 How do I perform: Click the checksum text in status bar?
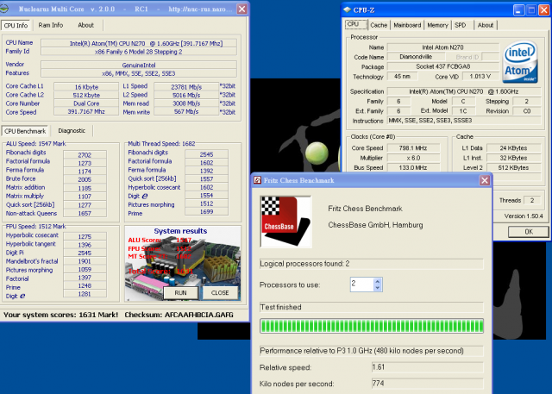(179, 315)
